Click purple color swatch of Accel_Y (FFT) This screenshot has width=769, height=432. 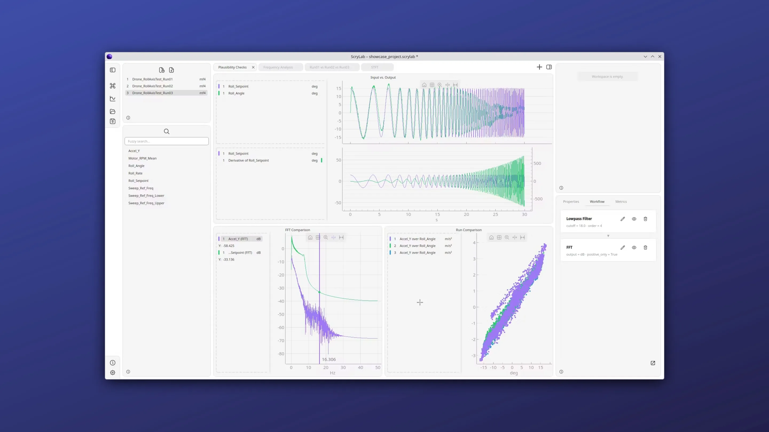[x=219, y=239]
